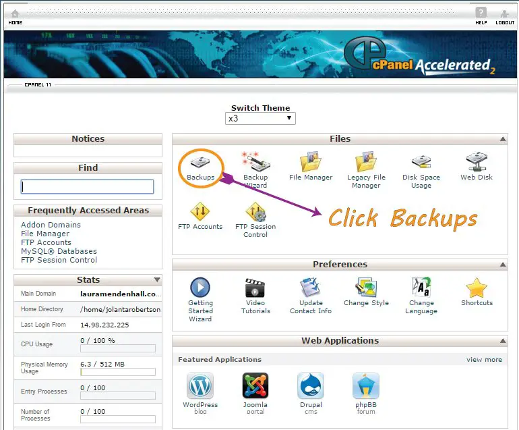Click the Addon Domains link
Viewport: 519px width, 430px height.
click(x=51, y=225)
